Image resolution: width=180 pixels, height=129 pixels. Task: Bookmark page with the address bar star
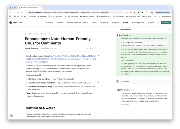(121, 12)
